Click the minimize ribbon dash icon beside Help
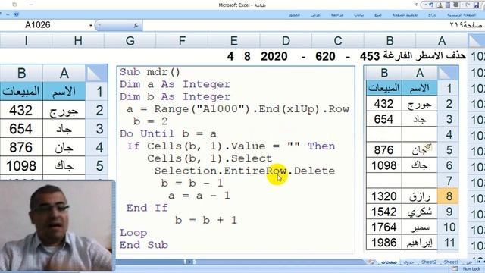Screen dimensions: 485x273 [8, 14]
